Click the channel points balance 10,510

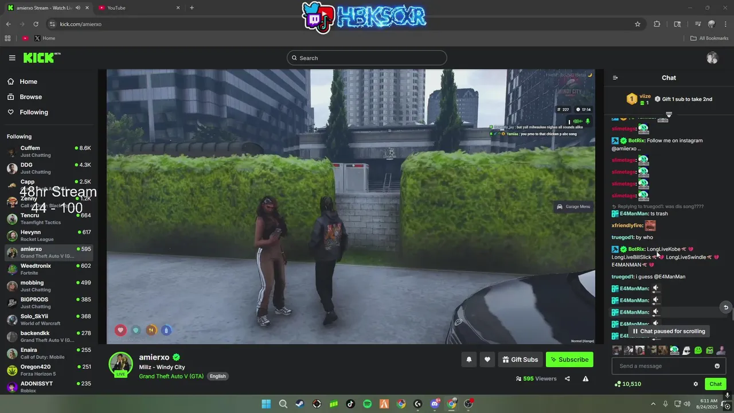(x=627, y=384)
